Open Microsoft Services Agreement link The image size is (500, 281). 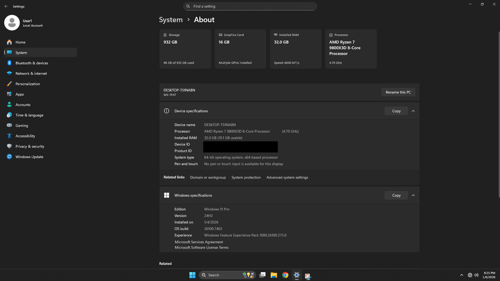(199, 242)
